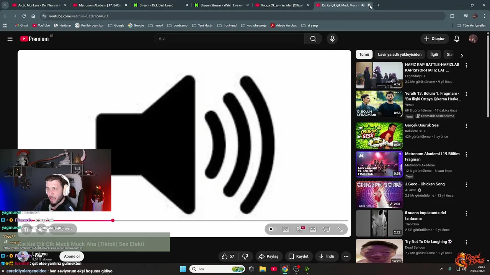The height and width of the screenshot is (275, 490).
Task: Enter fullscreen on the video player
Action: (340, 229)
